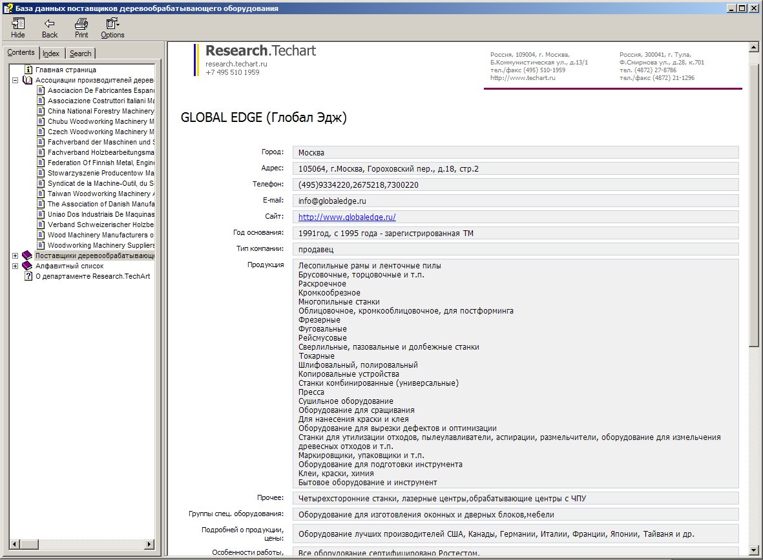The image size is (763, 560).
Task: Open the Главная страница topic
Action: tap(66, 70)
